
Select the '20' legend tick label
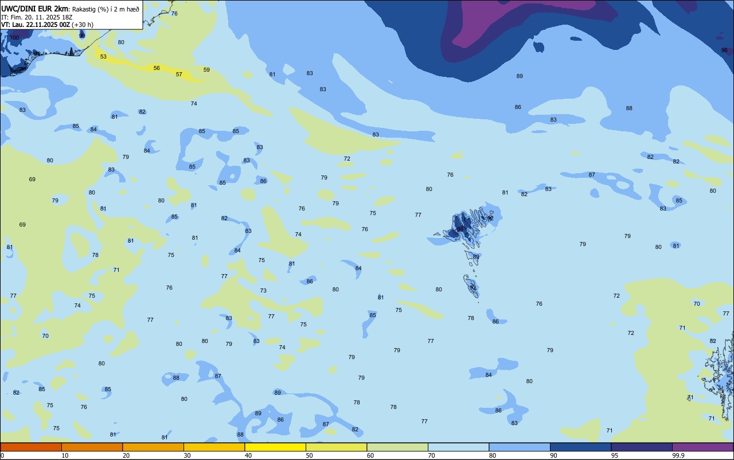coord(126,455)
